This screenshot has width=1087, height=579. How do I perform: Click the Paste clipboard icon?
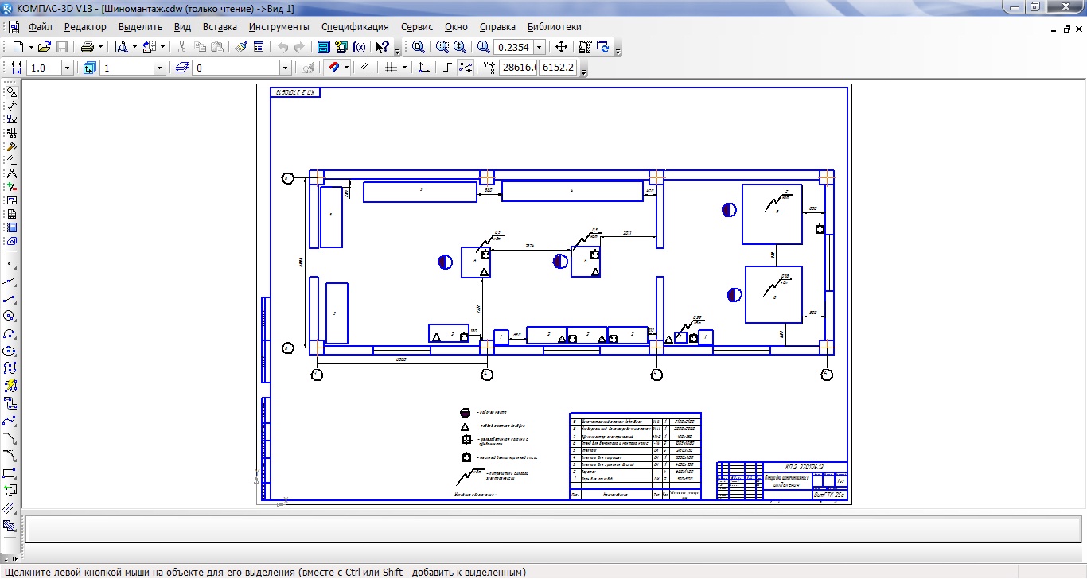click(216, 47)
